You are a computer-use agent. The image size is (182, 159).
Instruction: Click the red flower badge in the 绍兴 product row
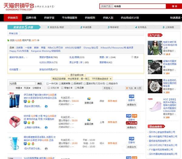pos(33,143)
